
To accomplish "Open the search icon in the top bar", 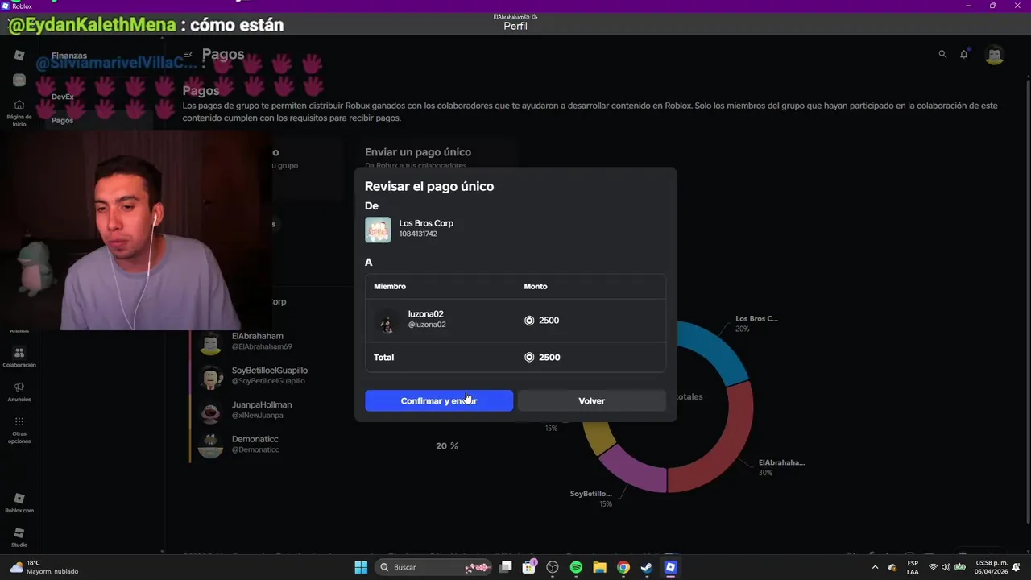I will [x=942, y=54].
